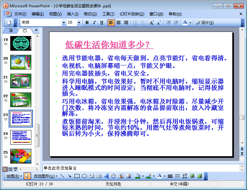Insert a vertical text box
247x190 pixels.
click(x=99, y=176)
